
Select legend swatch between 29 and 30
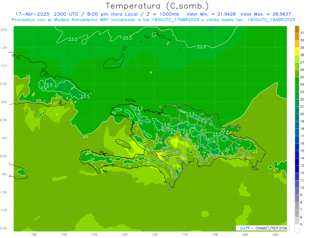point(297,44)
